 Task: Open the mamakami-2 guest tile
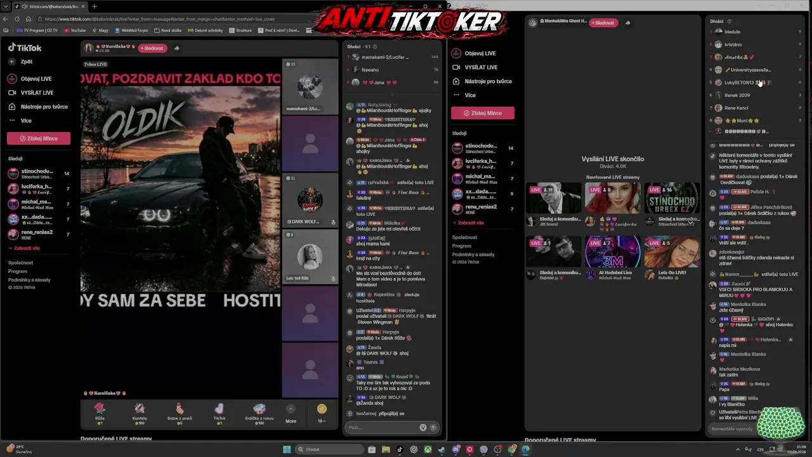pyautogui.click(x=310, y=86)
